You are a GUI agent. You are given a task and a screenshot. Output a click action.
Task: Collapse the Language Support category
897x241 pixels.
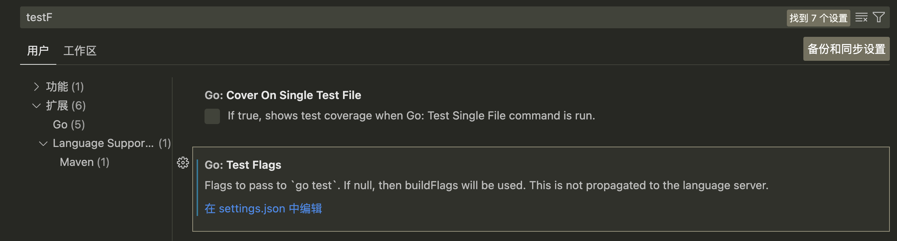tap(43, 143)
